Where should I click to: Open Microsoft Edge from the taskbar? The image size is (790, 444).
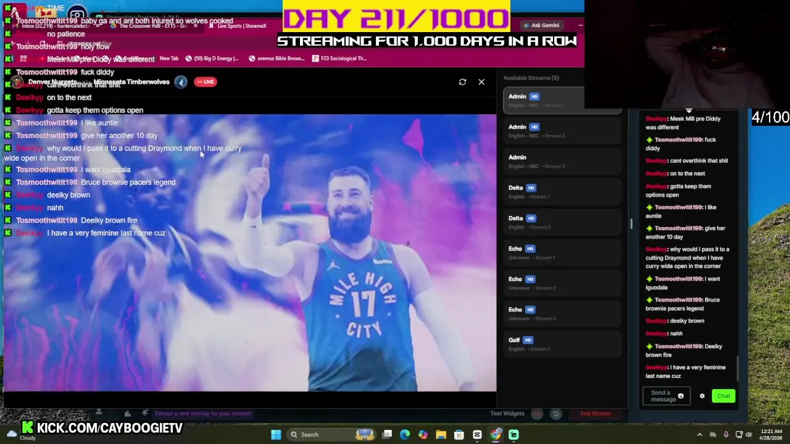point(405,435)
